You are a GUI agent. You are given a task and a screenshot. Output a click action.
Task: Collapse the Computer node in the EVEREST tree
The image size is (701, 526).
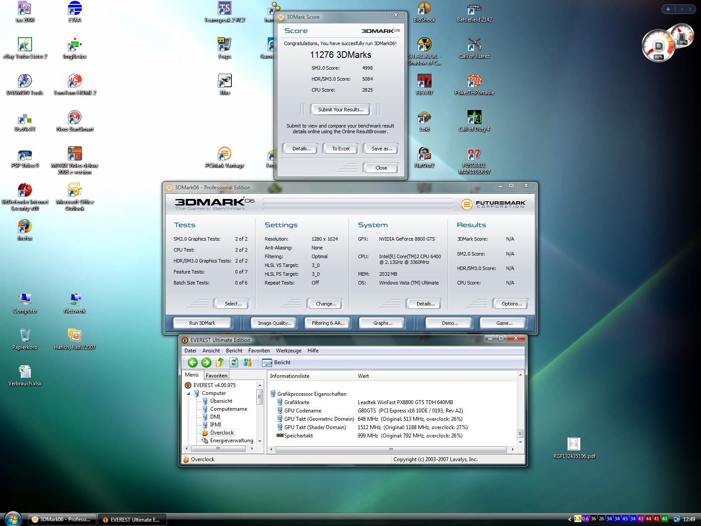(189, 393)
